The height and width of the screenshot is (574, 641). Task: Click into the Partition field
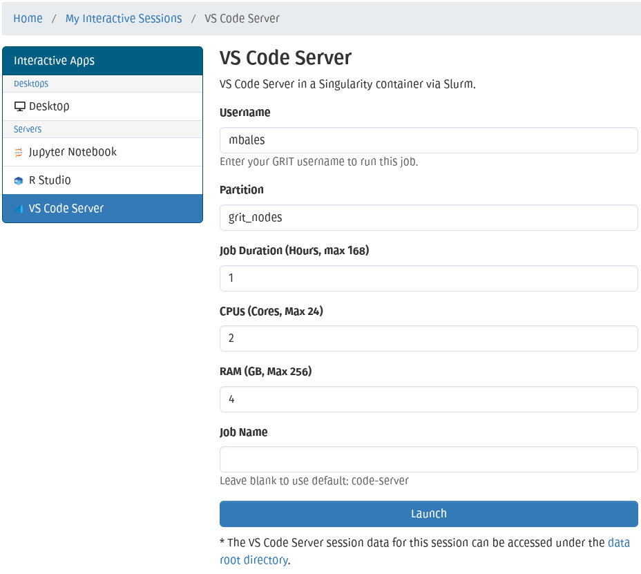point(428,218)
